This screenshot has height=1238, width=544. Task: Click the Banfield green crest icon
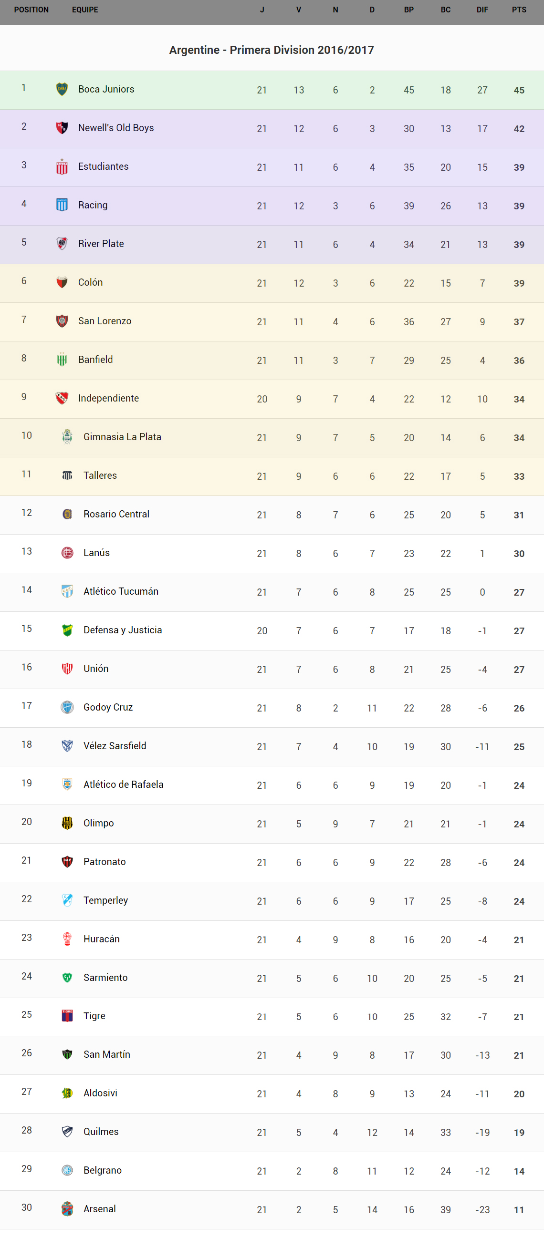coord(62,360)
